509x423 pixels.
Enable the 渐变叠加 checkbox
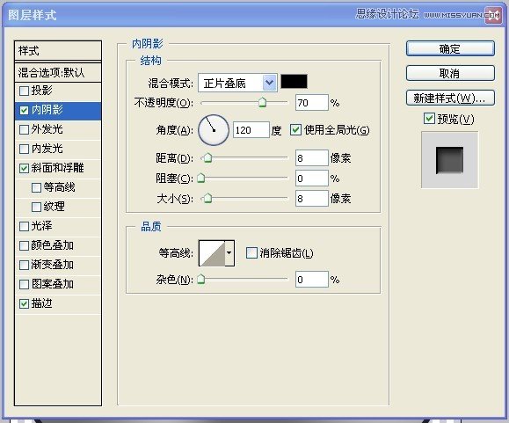[24, 265]
